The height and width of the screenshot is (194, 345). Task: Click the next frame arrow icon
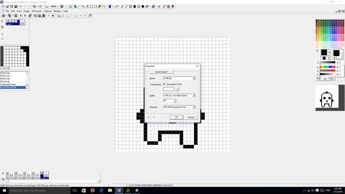point(25,16)
